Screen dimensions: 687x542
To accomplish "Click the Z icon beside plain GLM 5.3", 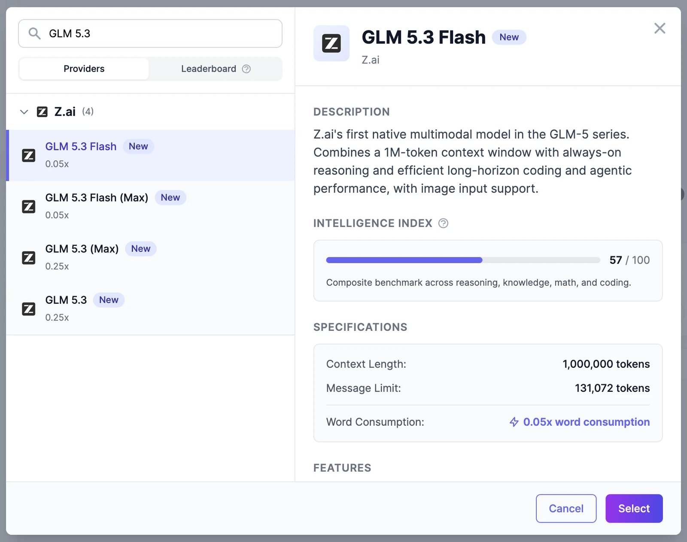I will [29, 309].
